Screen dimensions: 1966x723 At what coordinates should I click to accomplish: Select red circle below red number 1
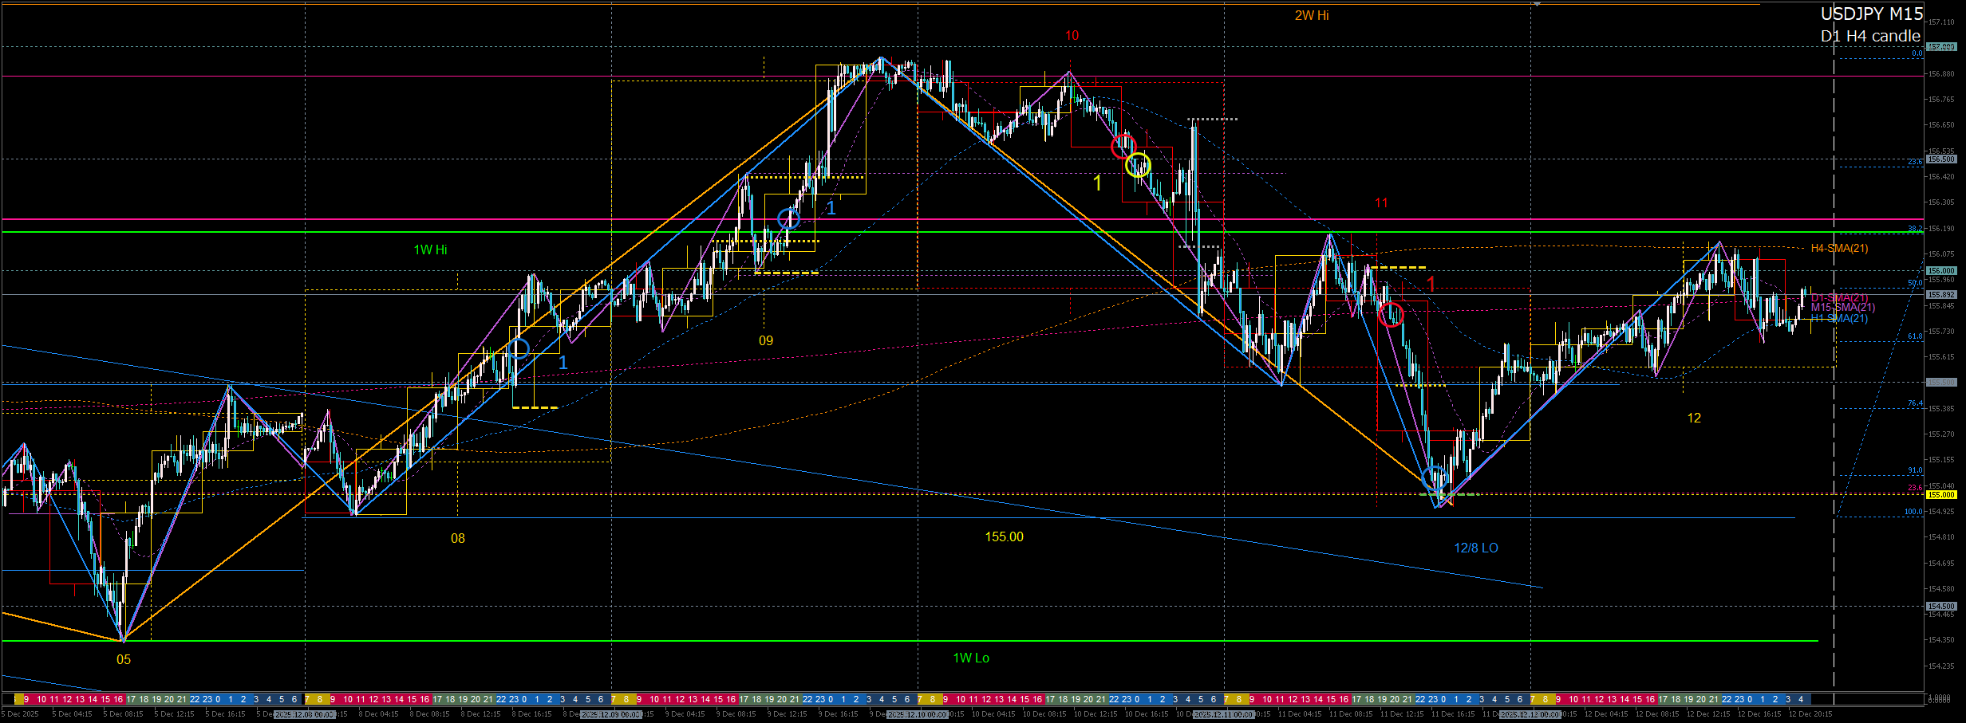[x=1391, y=315]
